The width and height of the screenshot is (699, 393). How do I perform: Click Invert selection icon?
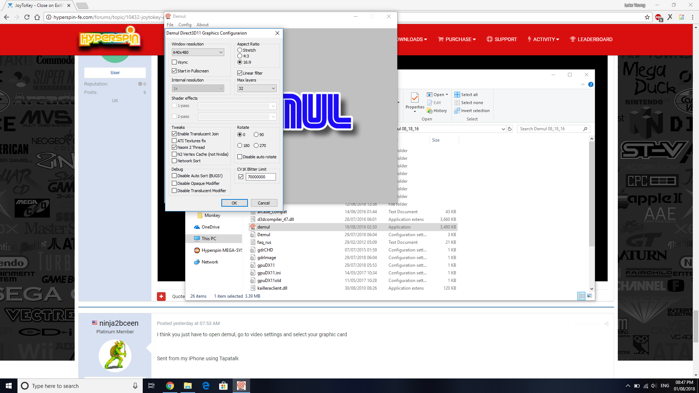tap(457, 111)
